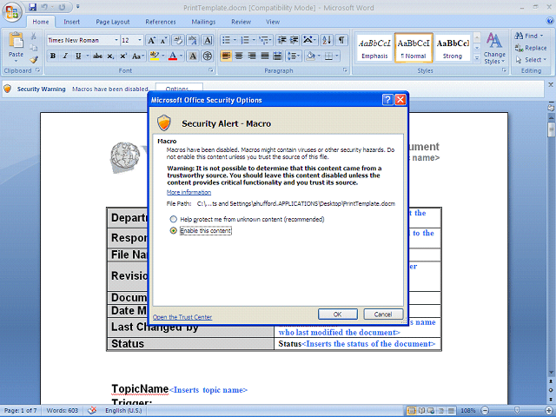Click the zoom slider handle
556x417 pixels.
[x=518, y=411]
